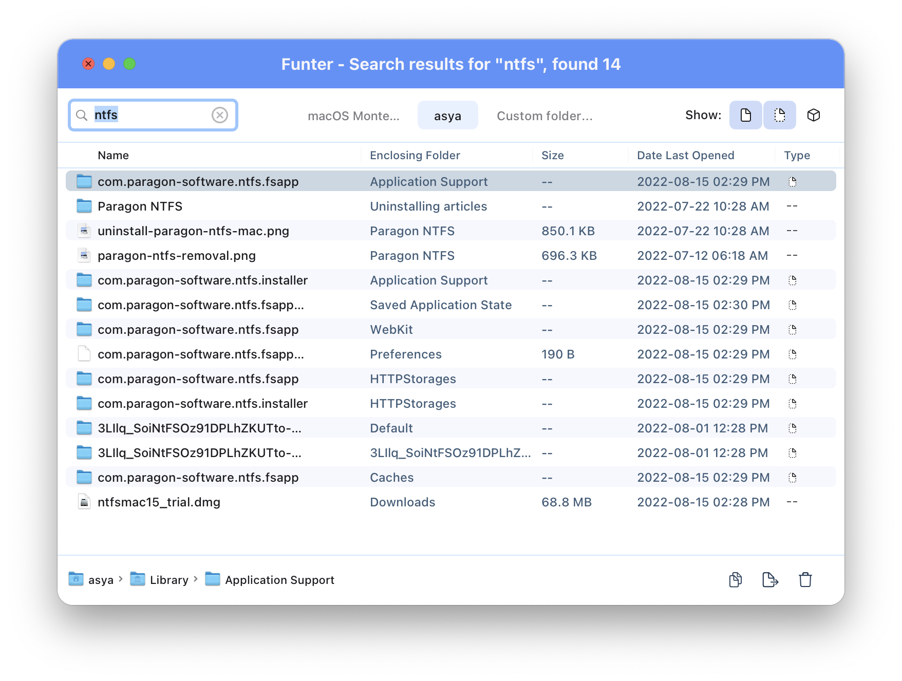Click folder icon in WebKit row
The width and height of the screenshot is (902, 681).
tap(84, 330)
